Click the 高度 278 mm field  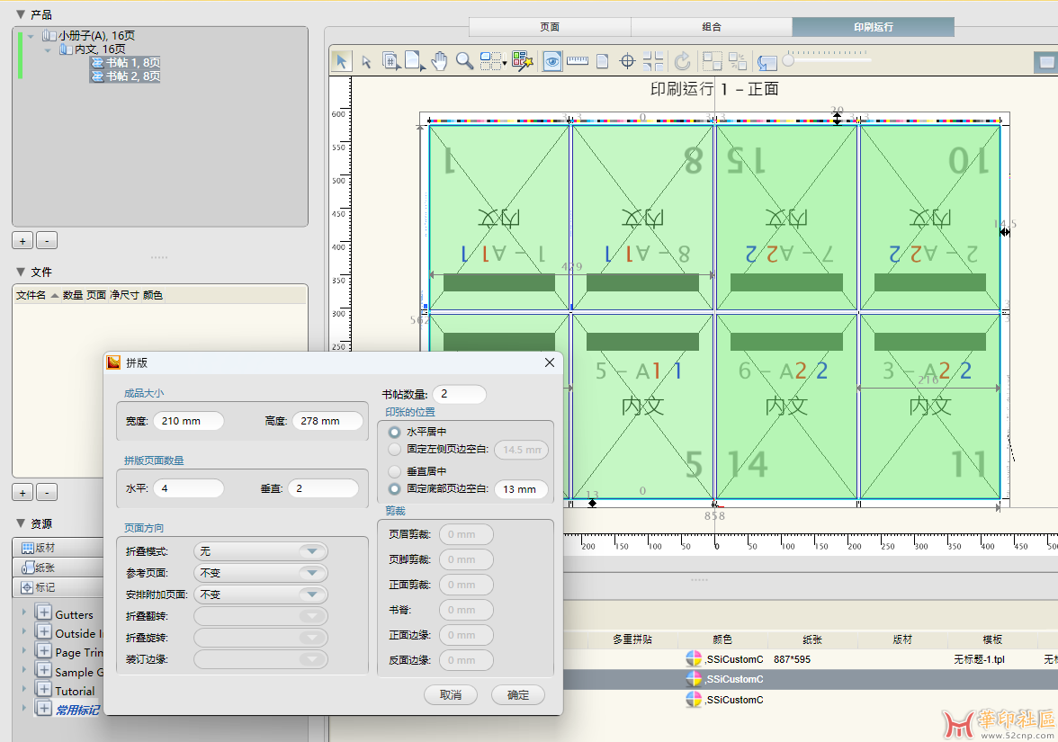coord(327,421)
